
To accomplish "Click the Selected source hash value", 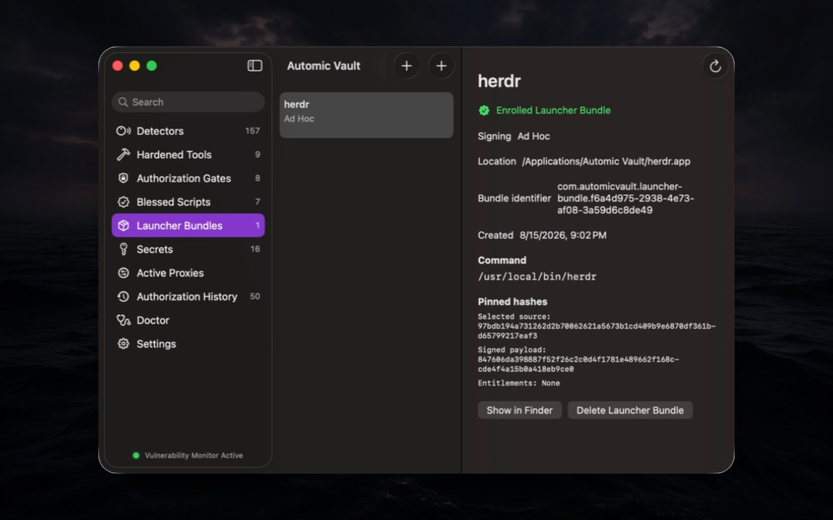I will [x=596, y=331].
